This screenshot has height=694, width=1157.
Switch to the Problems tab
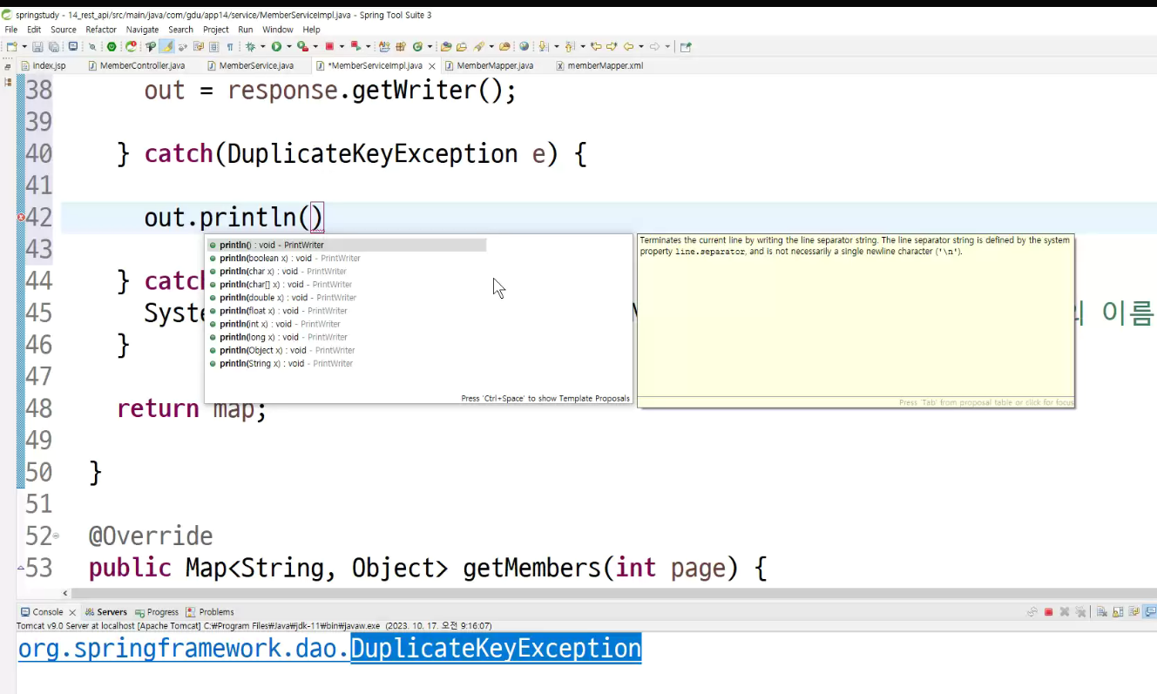tap(210, 612)
